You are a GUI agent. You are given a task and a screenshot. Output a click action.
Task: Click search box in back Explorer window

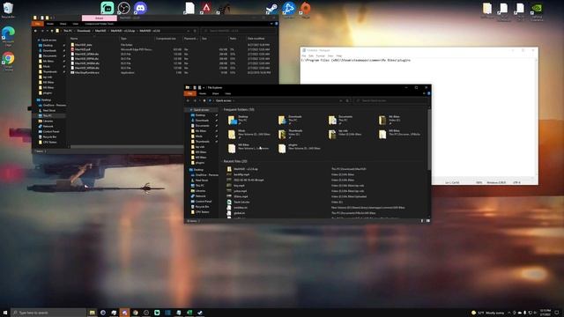(239, 31)
